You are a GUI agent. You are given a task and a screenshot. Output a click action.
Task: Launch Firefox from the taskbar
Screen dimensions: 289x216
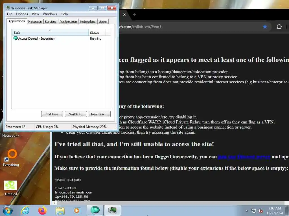[x=42, y=210]
